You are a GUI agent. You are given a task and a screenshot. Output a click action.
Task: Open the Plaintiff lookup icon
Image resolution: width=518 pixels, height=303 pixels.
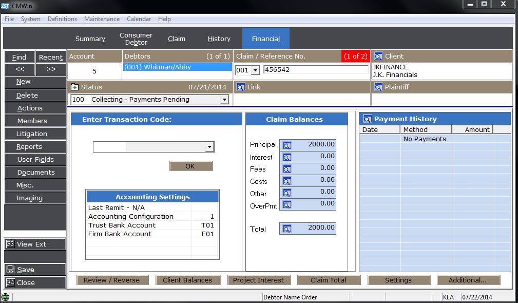378,87
